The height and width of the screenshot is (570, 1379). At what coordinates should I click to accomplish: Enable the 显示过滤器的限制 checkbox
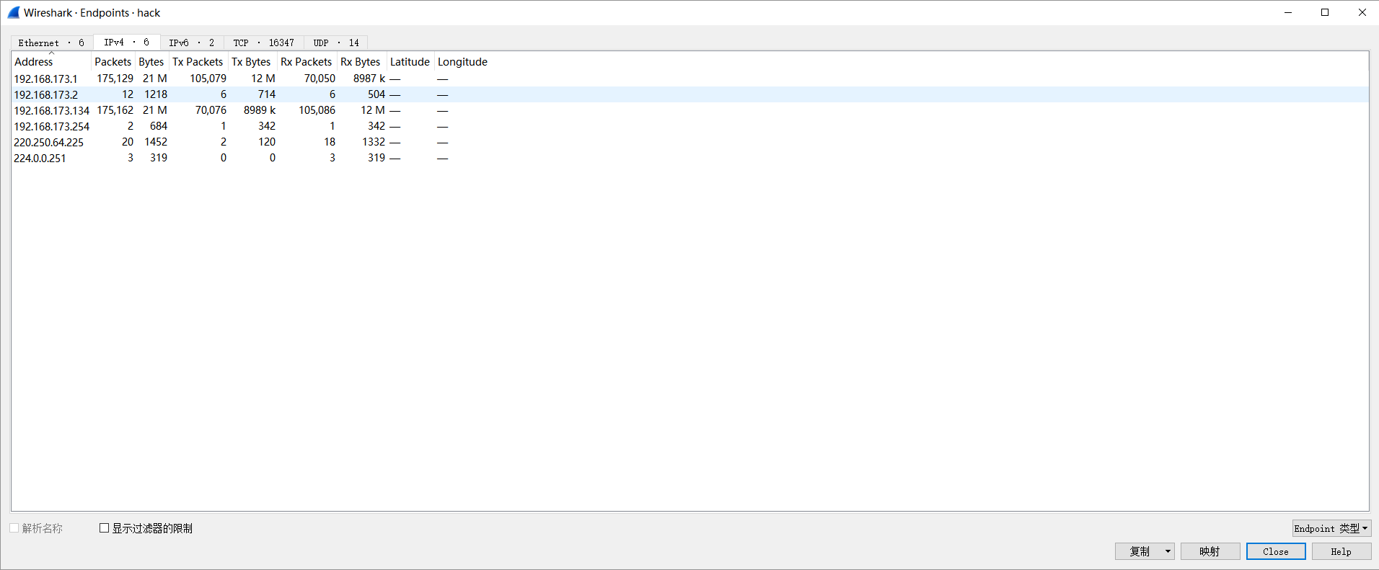(105, 528)
